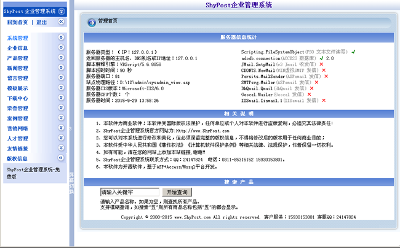400x248 pixels.
Task: Go to 回到首页 link
Action: (x=17, y=22)
